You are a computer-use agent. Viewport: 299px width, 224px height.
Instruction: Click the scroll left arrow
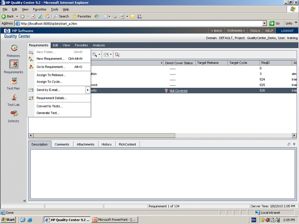[31, 136]
